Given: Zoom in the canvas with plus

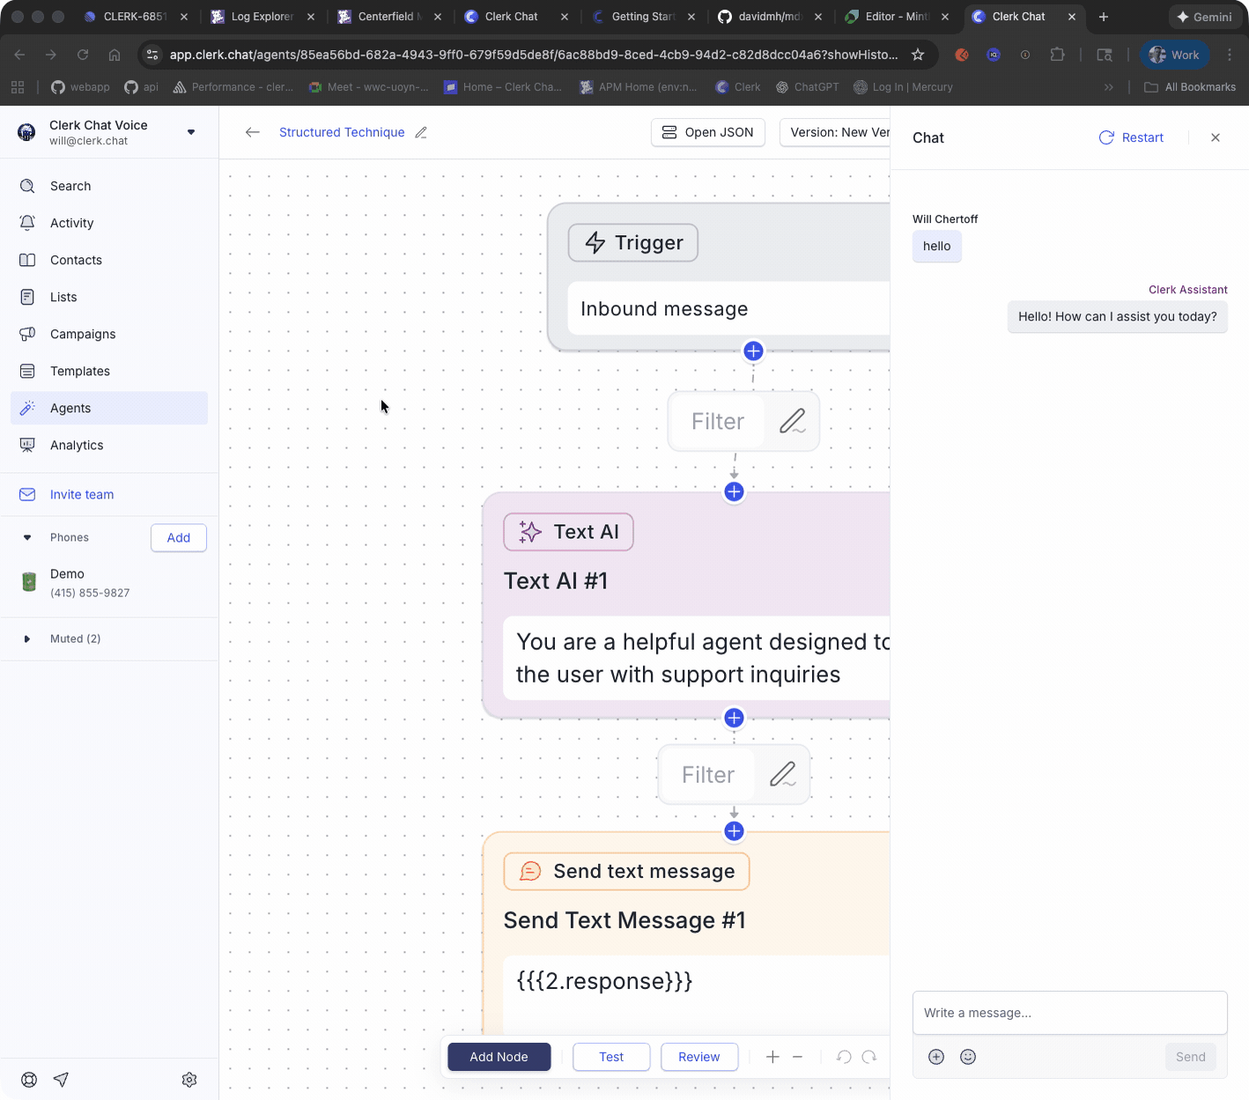Looking at the screenshot, I should coord(772,1057).
